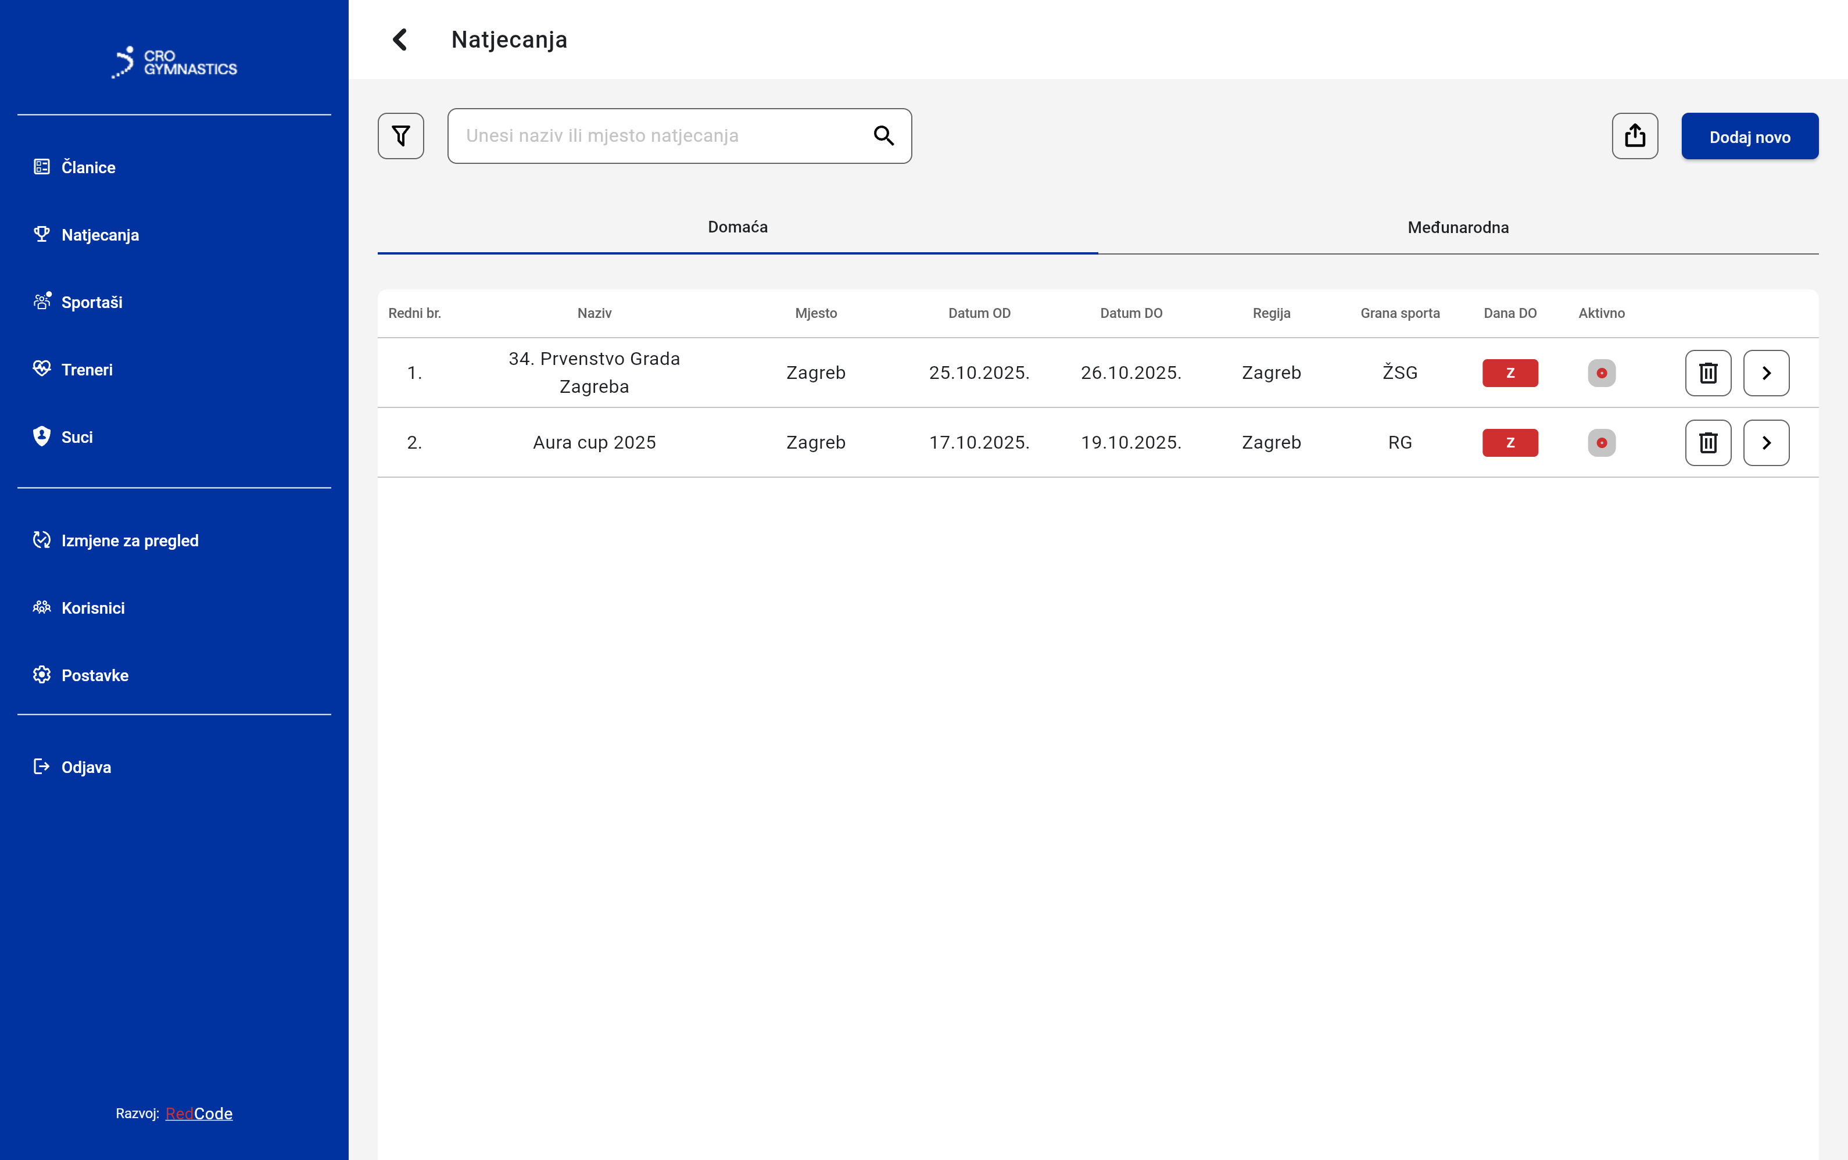
Task: Open the RedCode developer link
Action: click(199, 1113)
